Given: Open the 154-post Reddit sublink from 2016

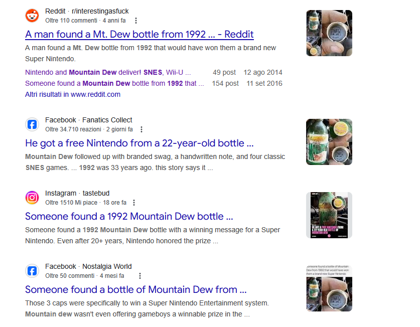Looking at the screenshot, I should pyautogui.click(x=114, y=83).
